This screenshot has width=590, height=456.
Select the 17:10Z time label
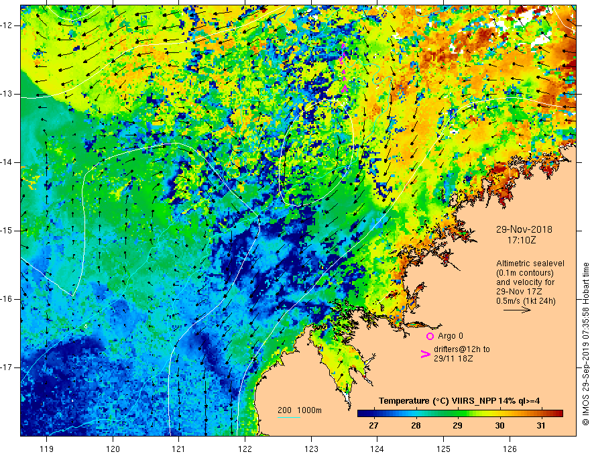521,239
